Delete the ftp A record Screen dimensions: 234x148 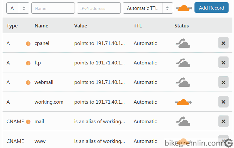coord(223,63)
